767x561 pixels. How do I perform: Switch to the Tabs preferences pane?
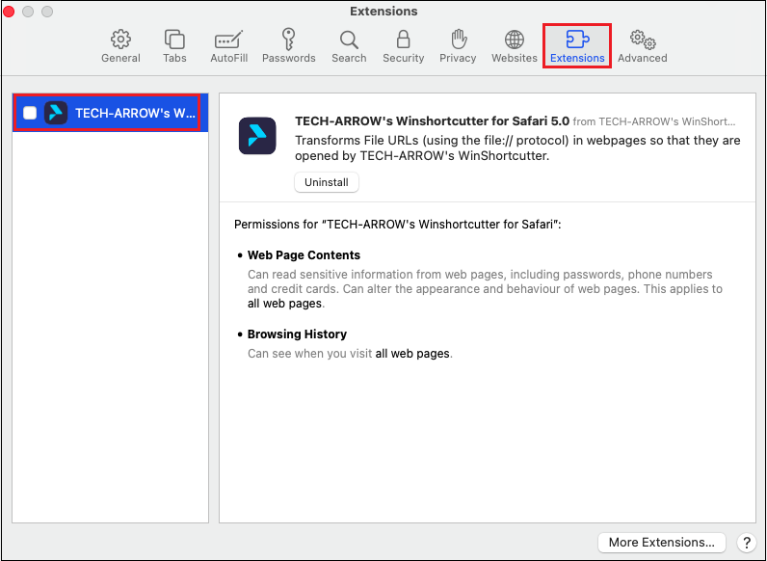click(x=174, y=46)
